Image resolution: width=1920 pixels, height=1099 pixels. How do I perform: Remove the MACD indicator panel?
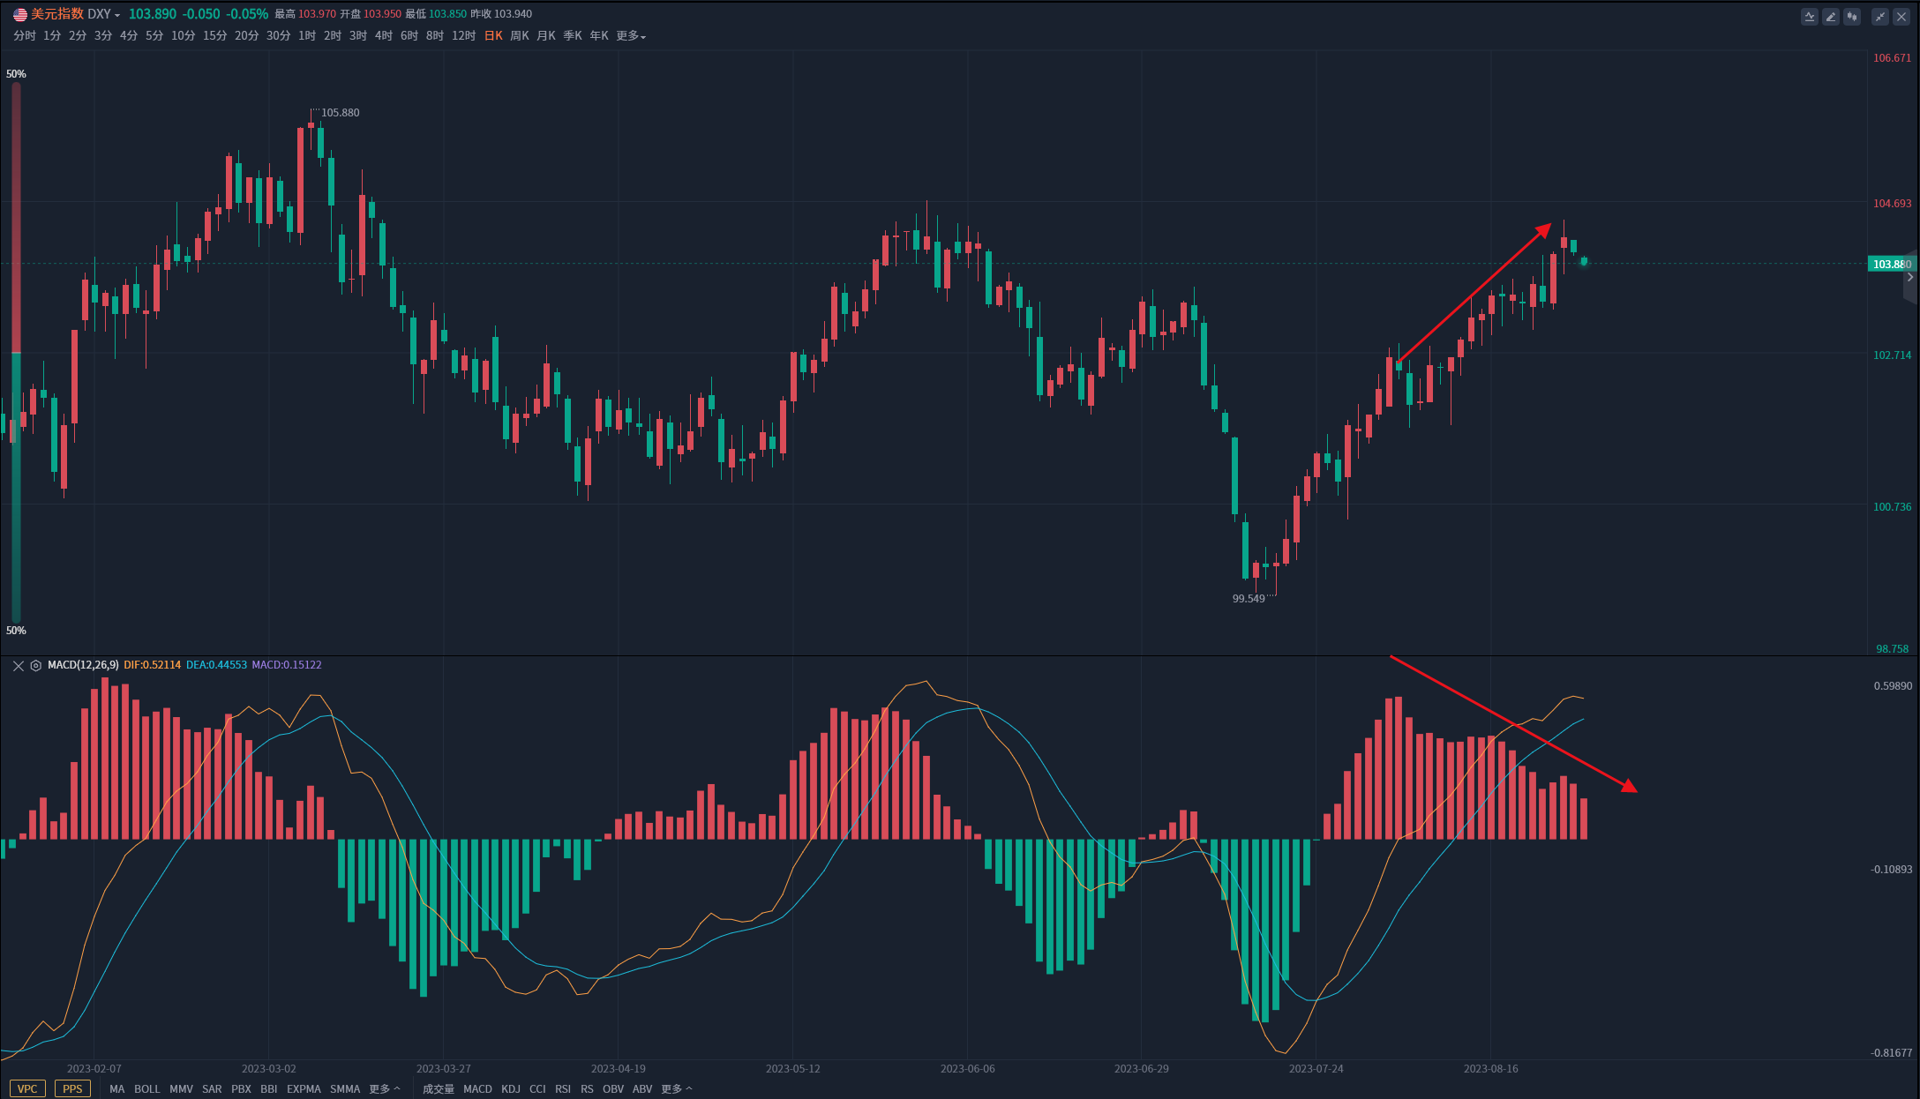click(18, 666)
